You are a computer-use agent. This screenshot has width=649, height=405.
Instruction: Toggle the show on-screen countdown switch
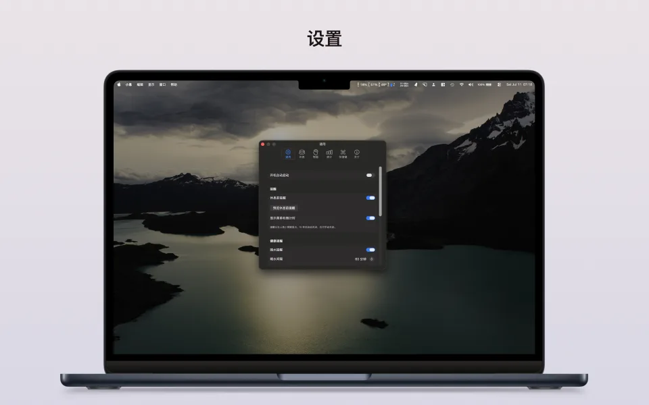click(x=370, y=218)
